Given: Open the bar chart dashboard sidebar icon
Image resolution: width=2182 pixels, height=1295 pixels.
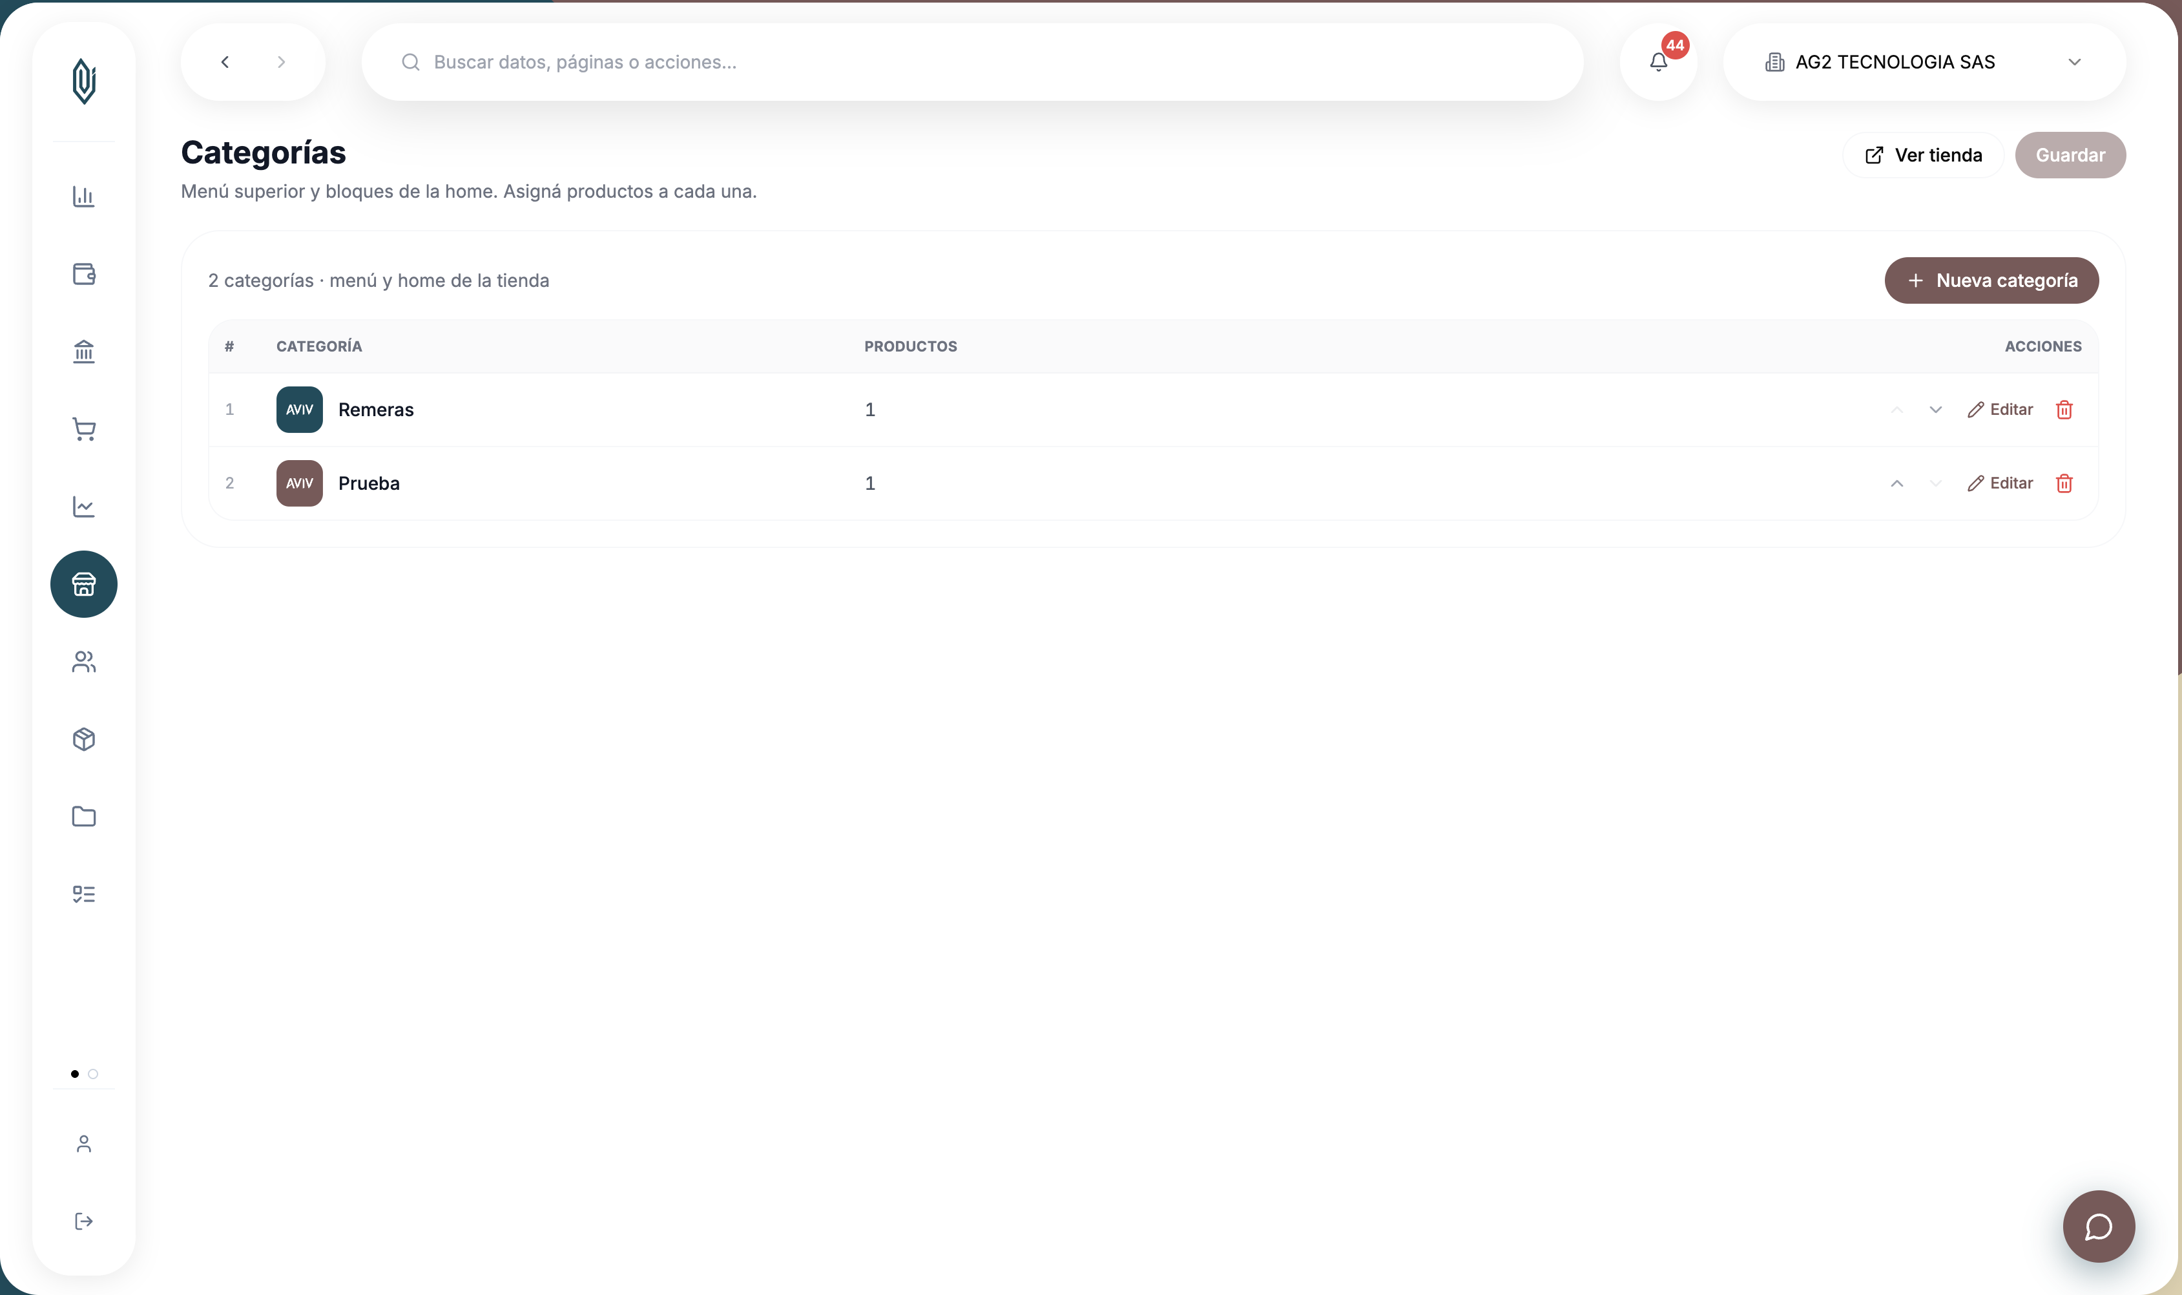Looking at the screenshot, I should (84, 196).
